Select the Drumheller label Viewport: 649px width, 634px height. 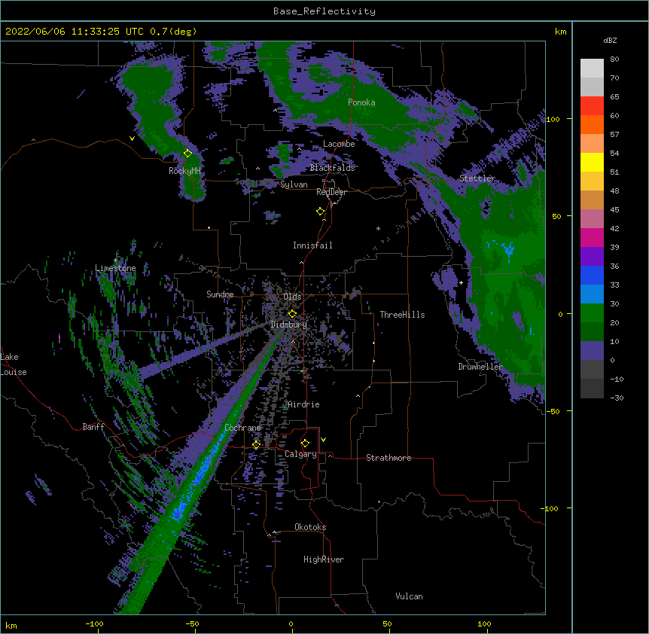(x=480, y=367)
